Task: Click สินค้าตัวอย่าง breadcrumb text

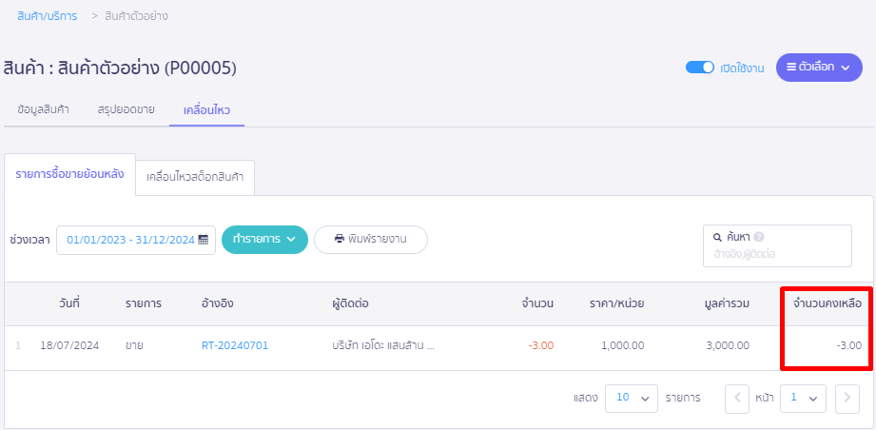Action: click(136, 16)
